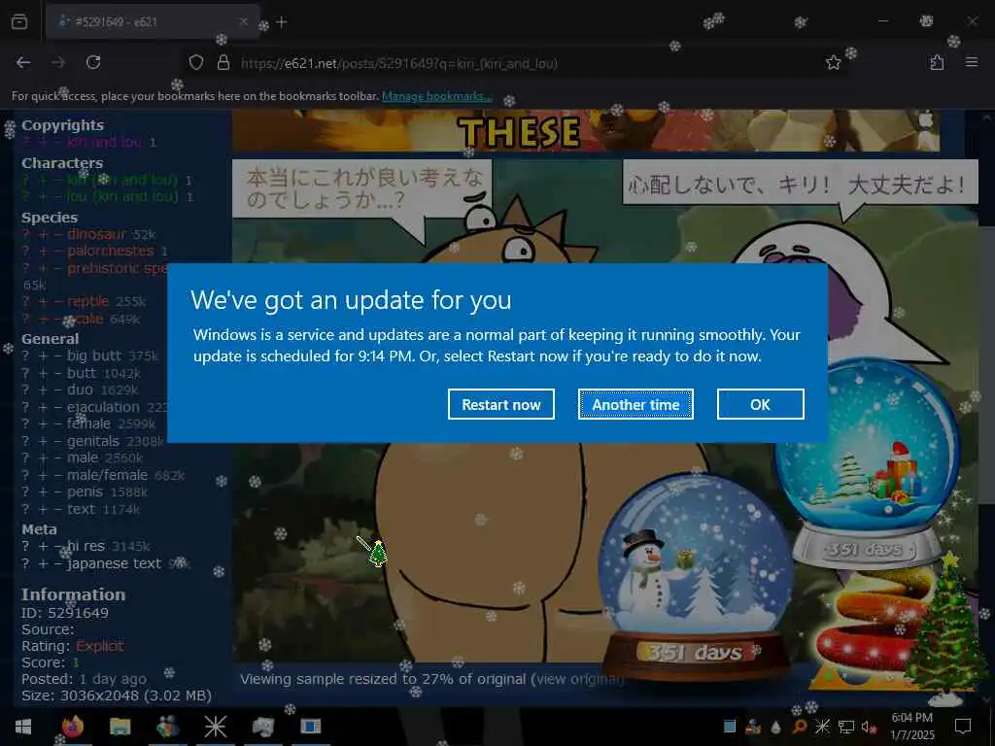The width and height of the screenshot is (995, 746).
Task: Go forward in Firefox history
Action: click(x=58, y=62)
